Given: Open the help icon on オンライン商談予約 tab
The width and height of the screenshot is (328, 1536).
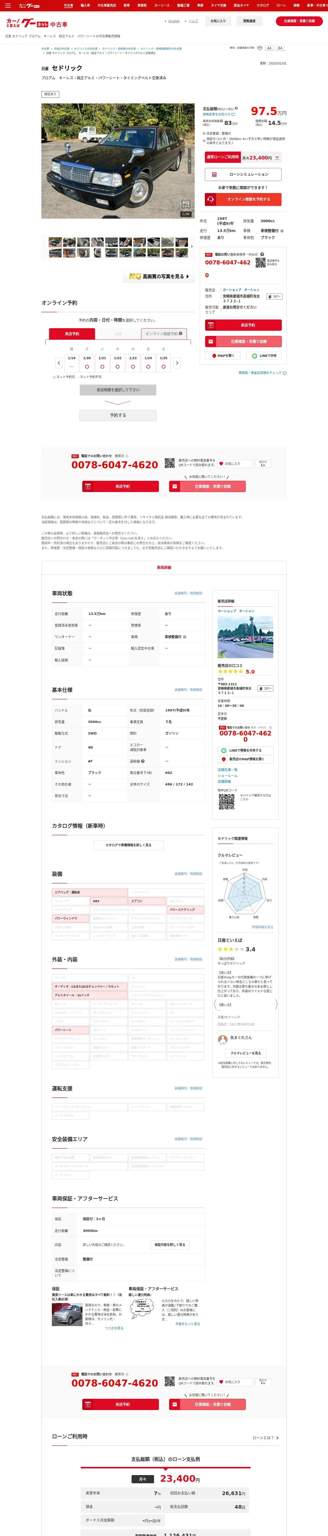Looking at the screenshot, I should [x=180, y=333].
